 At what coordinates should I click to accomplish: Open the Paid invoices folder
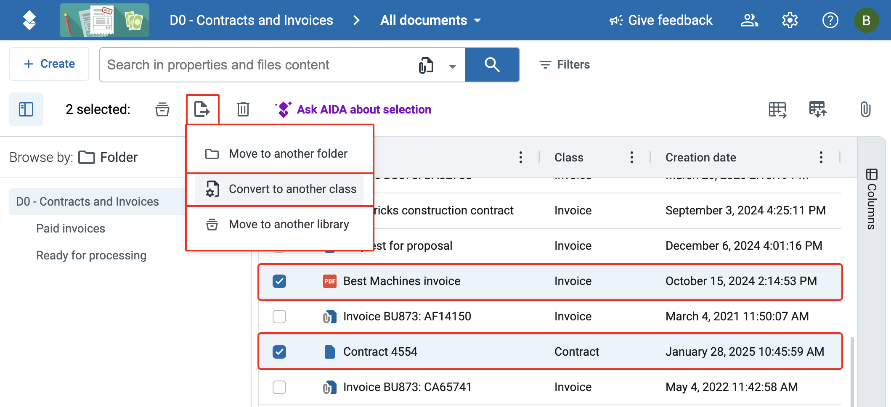(70, 228)
